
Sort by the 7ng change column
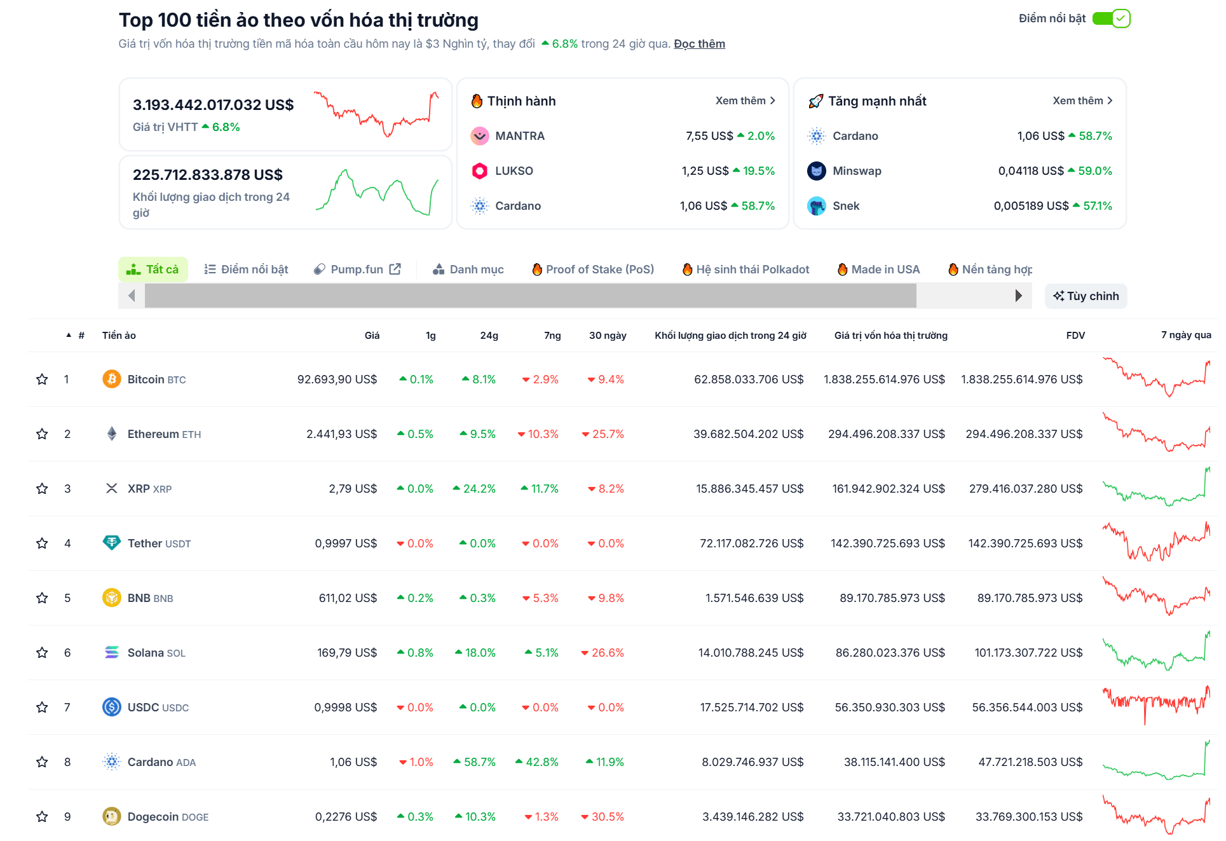coord(552,336)
